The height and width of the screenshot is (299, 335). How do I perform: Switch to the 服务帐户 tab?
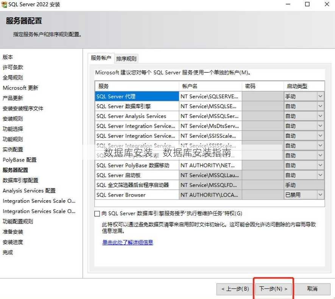coord(101,58)
